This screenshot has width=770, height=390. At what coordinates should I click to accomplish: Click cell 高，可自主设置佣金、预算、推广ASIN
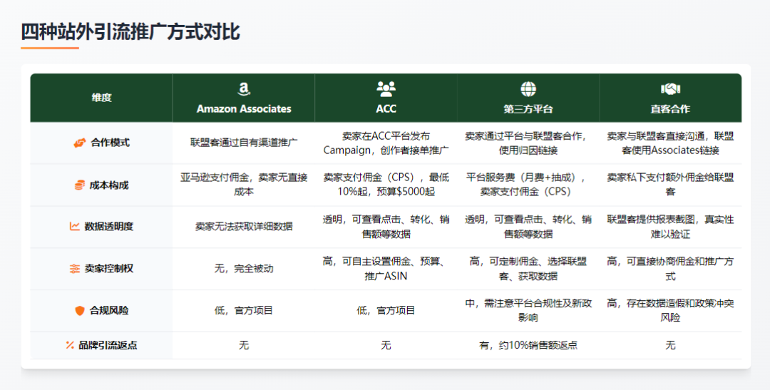point(386,269)
